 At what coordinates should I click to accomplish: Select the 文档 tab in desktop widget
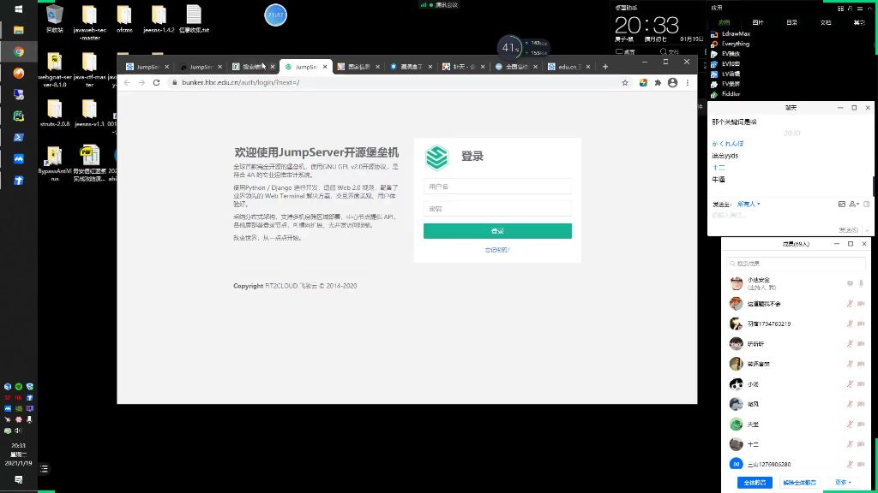[826, 22]
